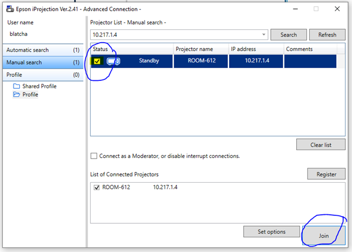Click the Refresh button

tap(327, 35)
